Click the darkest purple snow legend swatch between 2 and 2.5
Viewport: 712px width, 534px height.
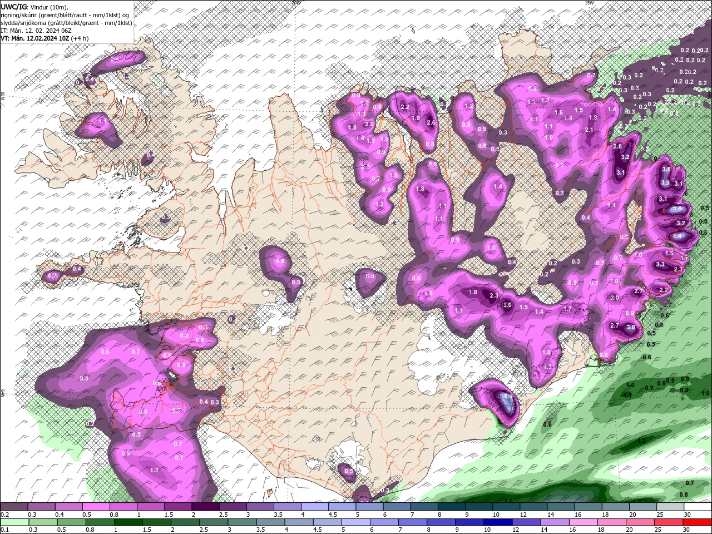point(205,507)
